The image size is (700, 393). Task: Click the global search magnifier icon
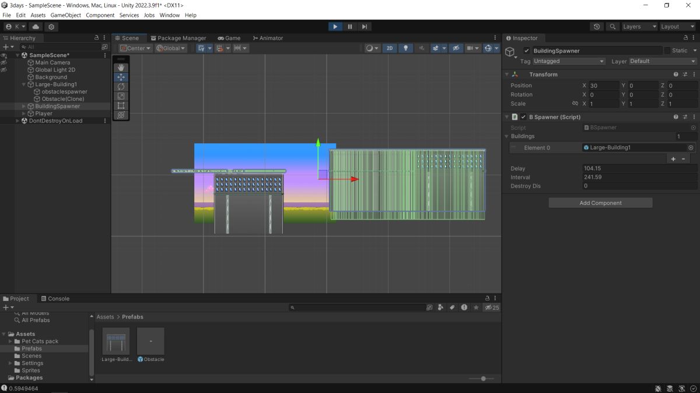coord(612,27)
